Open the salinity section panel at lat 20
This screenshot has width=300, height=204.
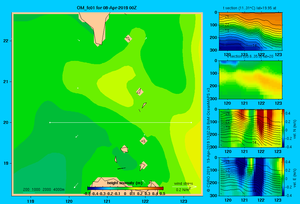pyautogui.click(x=250, y=80)
